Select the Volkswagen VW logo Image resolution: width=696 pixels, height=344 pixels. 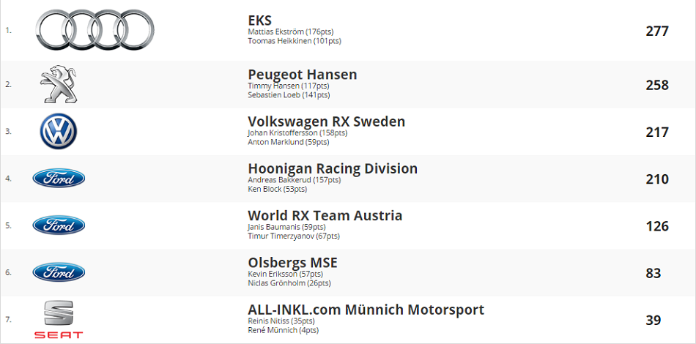pyautogui.click(x=59, y=131)
